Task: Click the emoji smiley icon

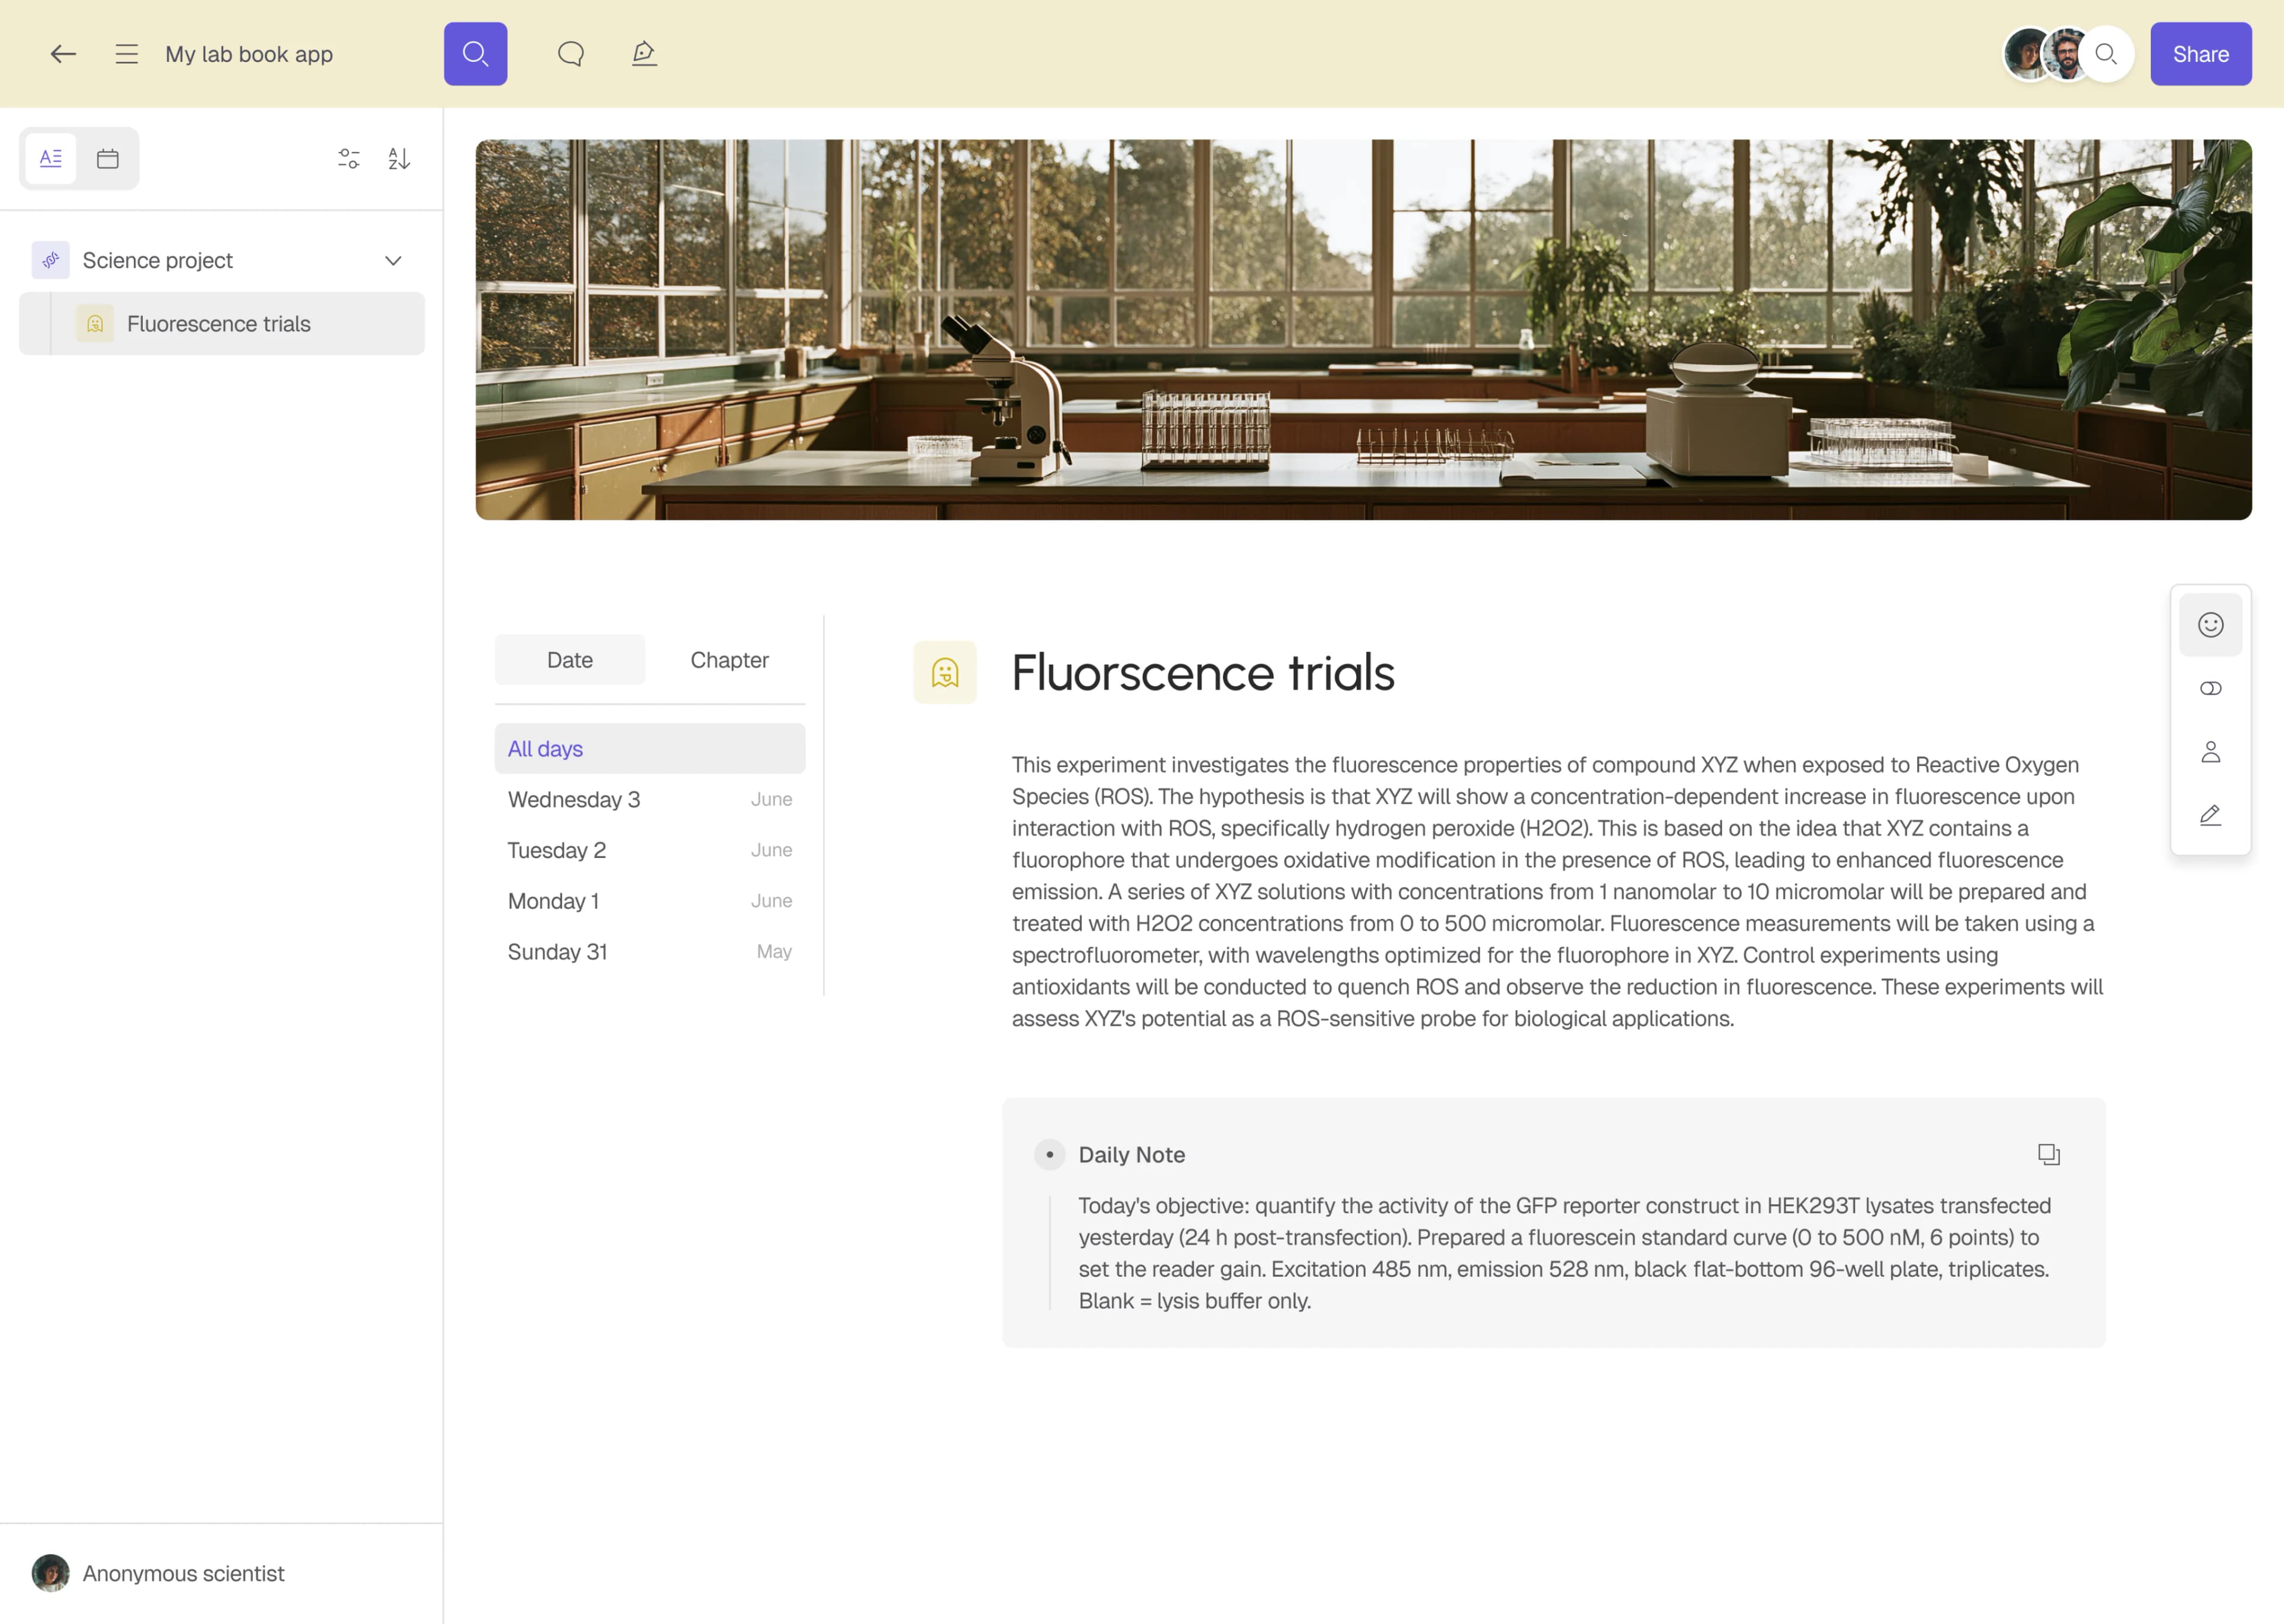Action: click(x=2211, y=625)
